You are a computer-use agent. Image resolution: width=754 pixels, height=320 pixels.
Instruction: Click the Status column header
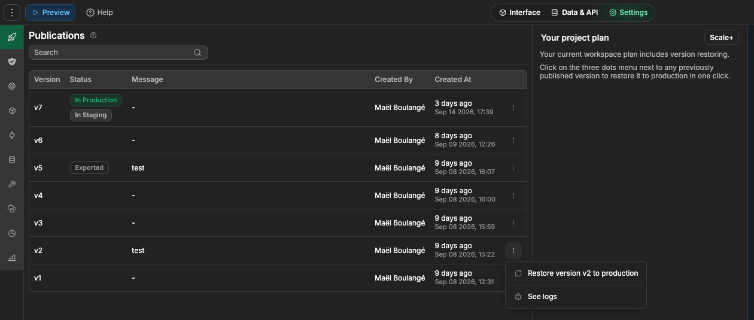(81, 80)
